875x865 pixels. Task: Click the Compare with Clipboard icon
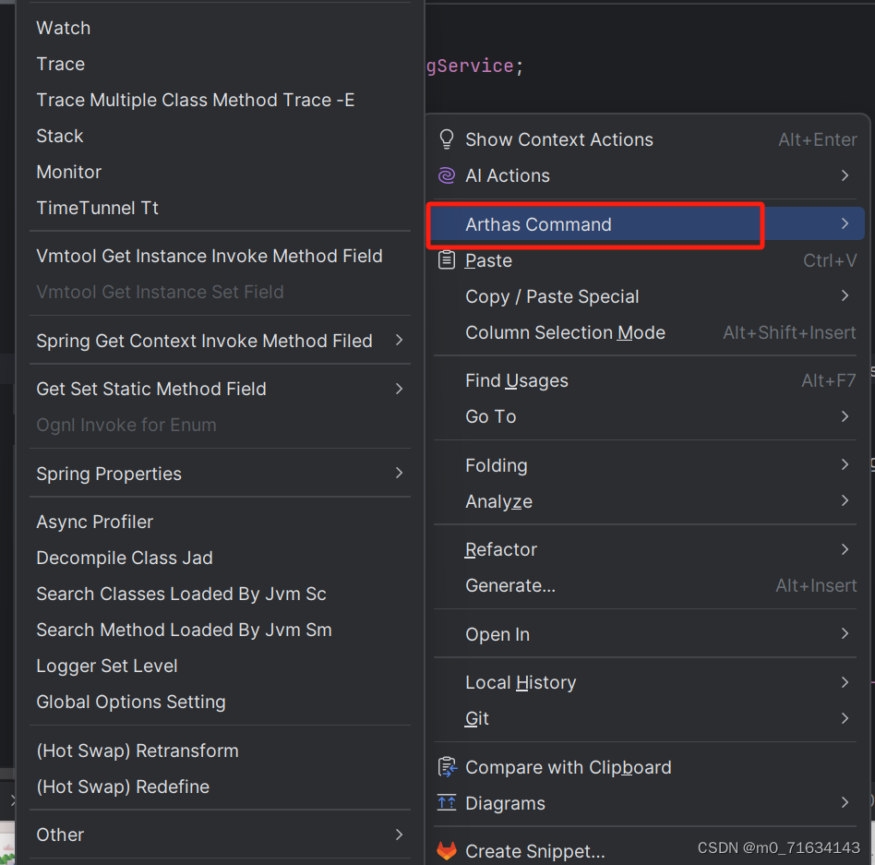(447, 767)
